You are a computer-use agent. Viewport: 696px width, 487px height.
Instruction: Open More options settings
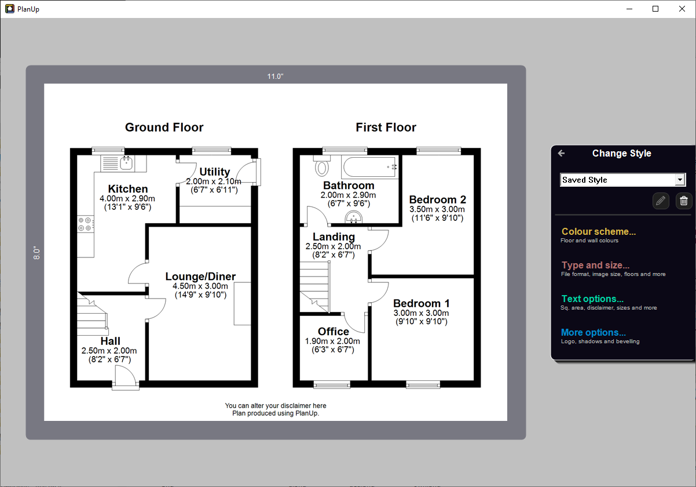point(600,336)
